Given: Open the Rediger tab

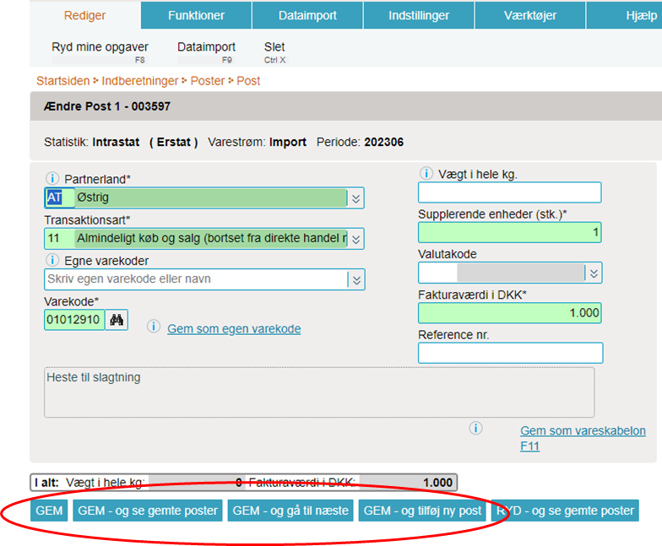Looking at the screenshot, I should click(84, 15).
